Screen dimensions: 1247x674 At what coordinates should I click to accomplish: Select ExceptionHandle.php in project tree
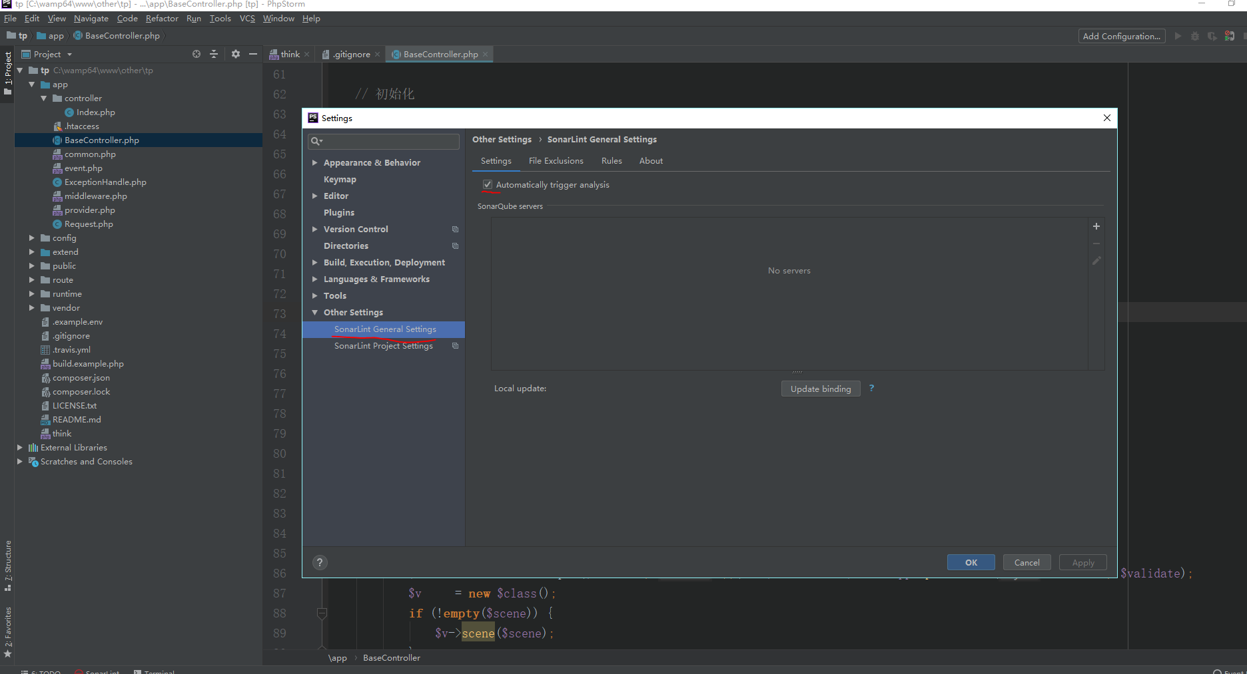coord(105,182)
